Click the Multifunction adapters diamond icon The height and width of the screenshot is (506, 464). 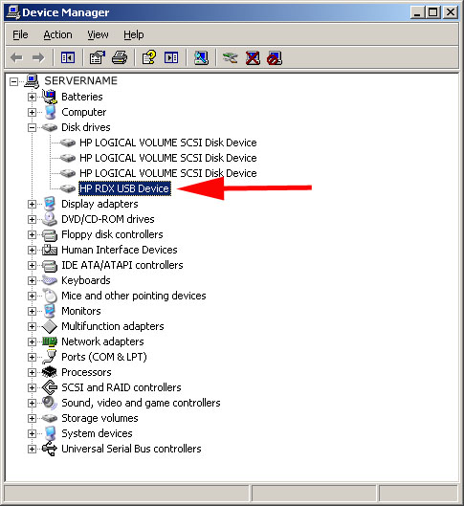50,326
